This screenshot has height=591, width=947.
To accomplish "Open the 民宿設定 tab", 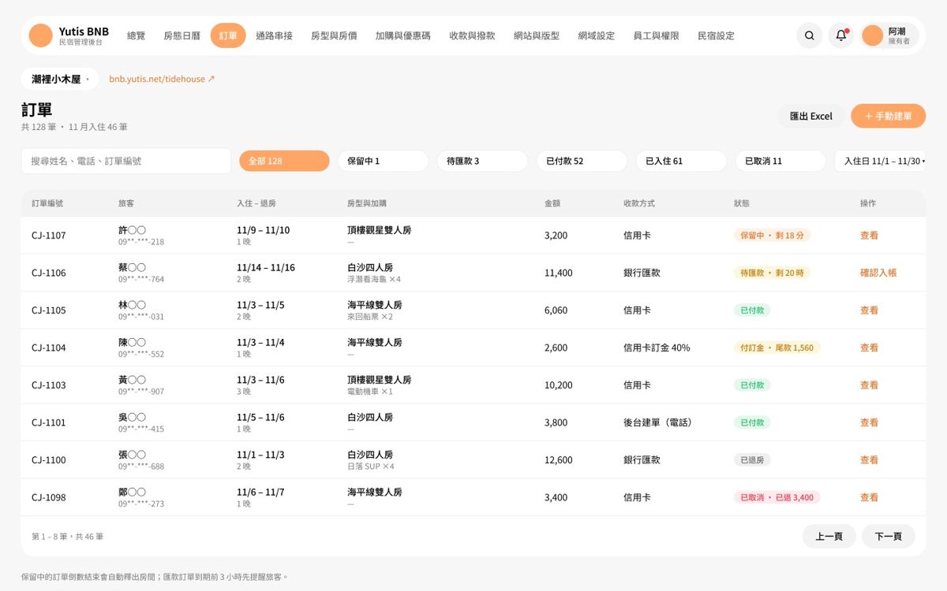I will point(716,35).
